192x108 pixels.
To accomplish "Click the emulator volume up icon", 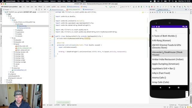I will pyautogui.click(x=153, y=12).
